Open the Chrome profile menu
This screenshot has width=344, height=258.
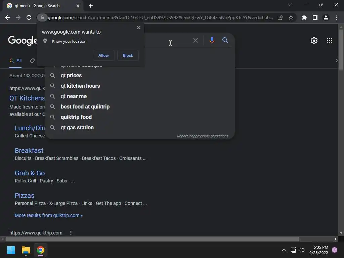pyautogui.click(x=326, y=17)
